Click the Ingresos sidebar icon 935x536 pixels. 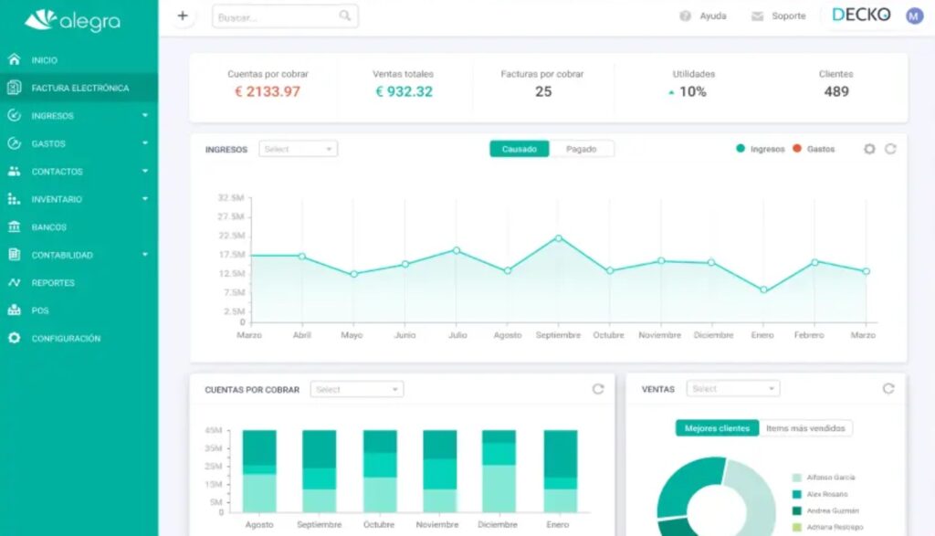15,116
